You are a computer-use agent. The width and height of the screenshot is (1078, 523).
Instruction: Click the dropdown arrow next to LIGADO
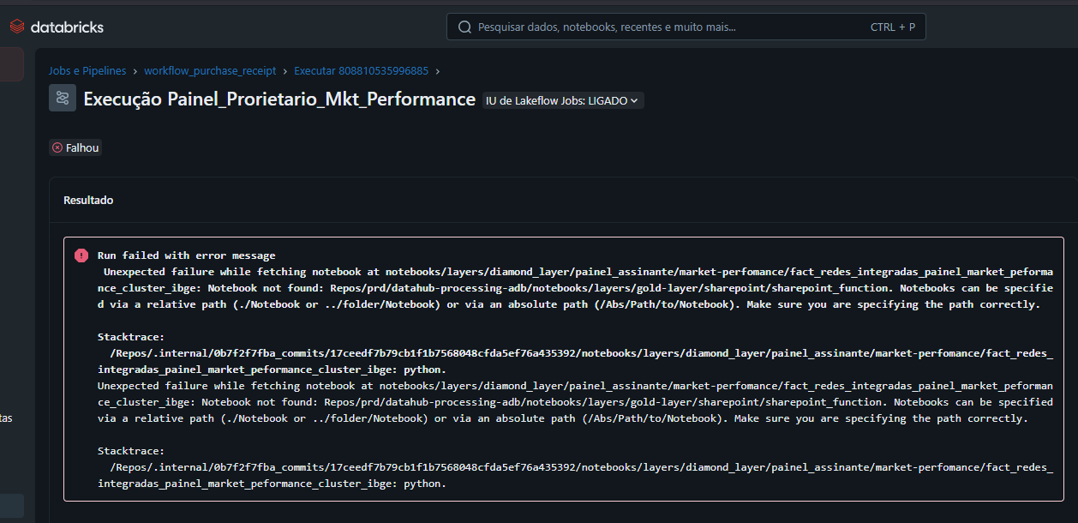pos(634,100)
